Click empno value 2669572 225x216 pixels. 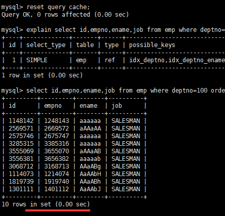coord(57,128)
